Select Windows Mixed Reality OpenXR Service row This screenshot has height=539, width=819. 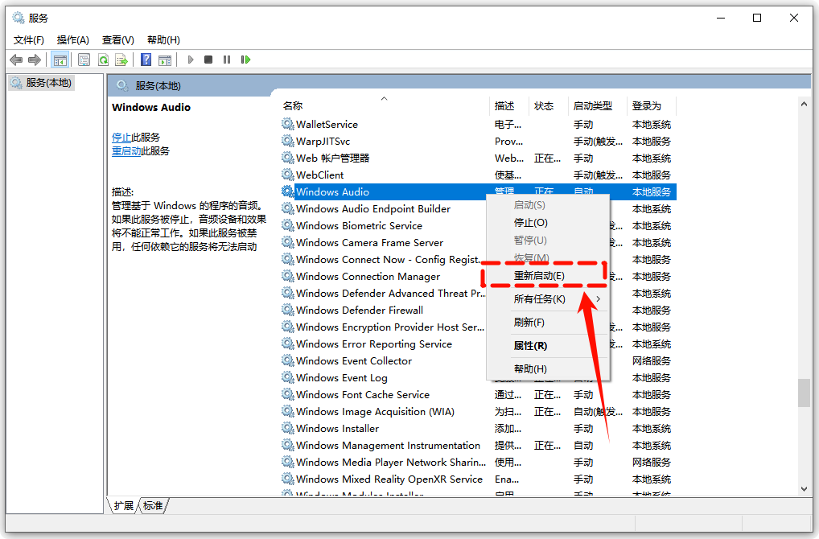[x=479, y=479]
